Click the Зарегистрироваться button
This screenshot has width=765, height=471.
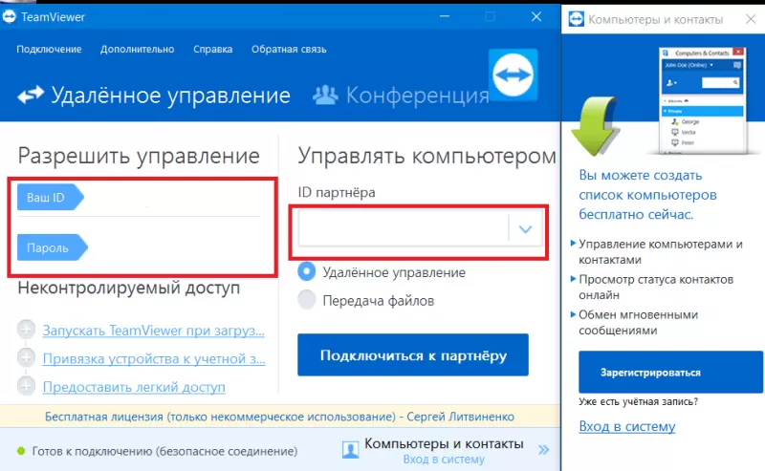pos(670,372)
